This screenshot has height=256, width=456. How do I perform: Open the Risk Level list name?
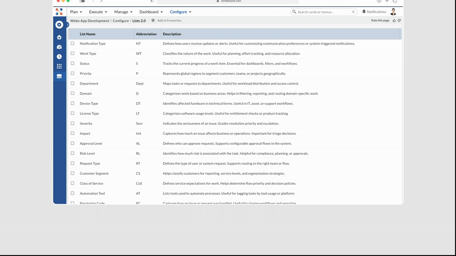coord(87,154)
